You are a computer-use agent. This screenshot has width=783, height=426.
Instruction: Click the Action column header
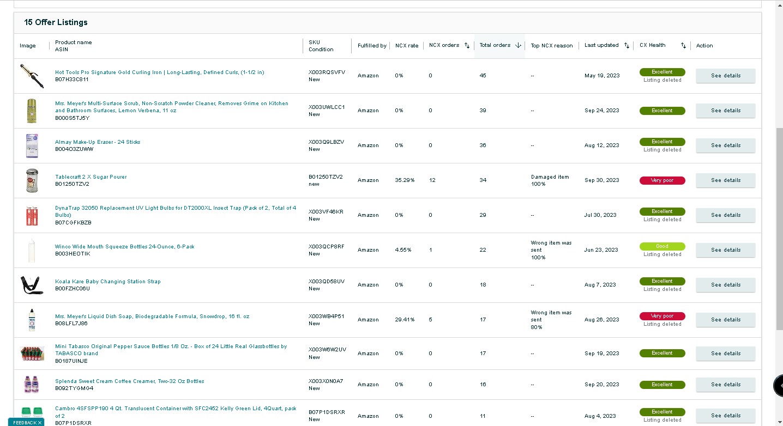[x=704, y=46]
